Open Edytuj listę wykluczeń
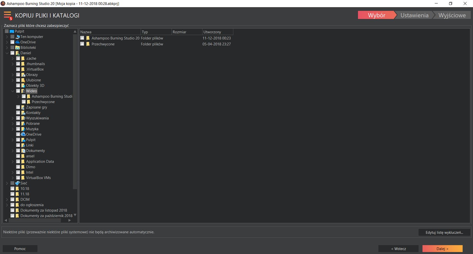The width and height of the screenshot is (473, 254). 444,233
